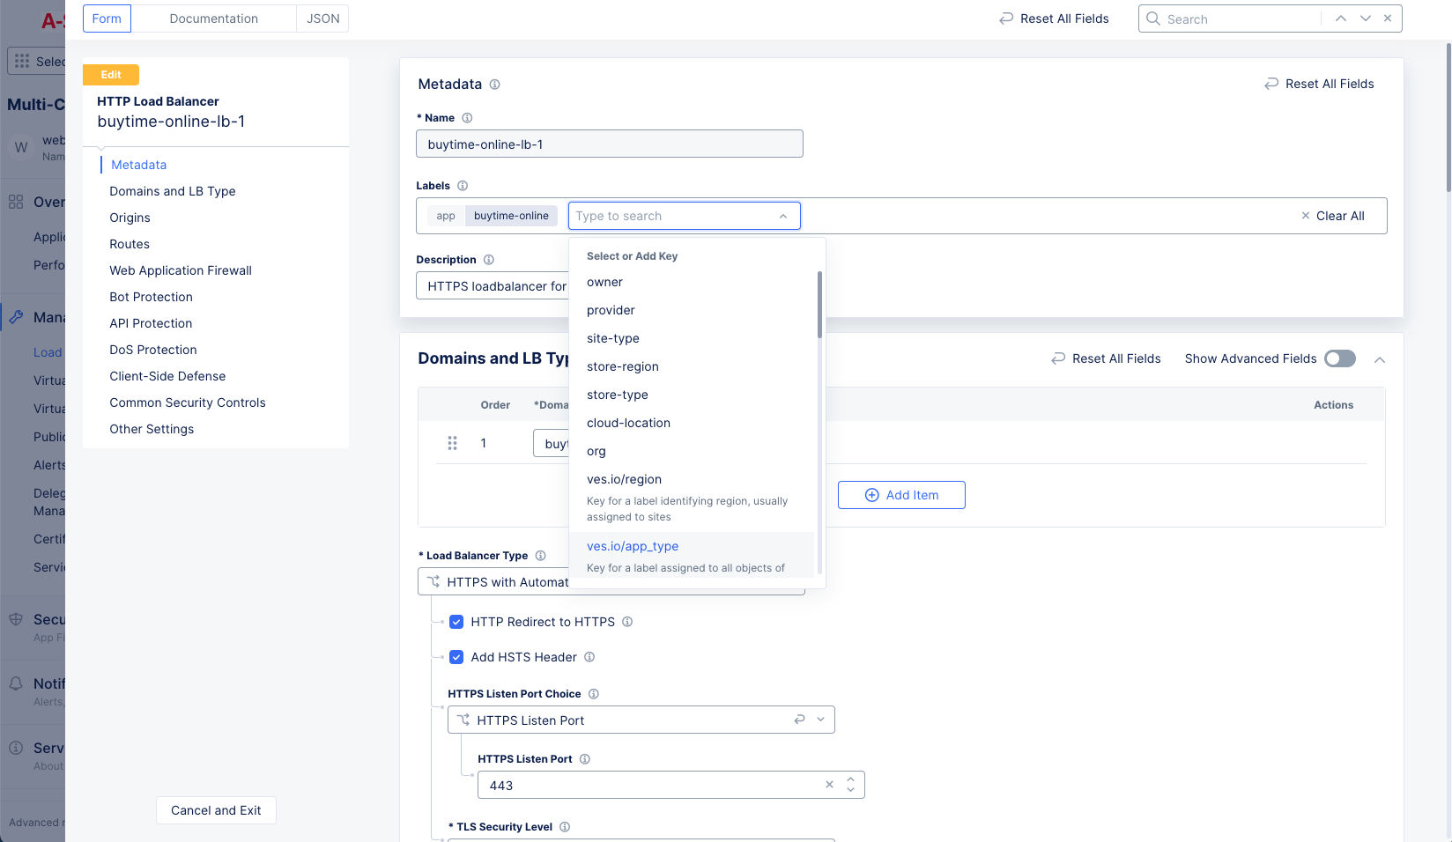
Task: Uncheck HTTP Redirect to HTTPS
Action: (456, 622)
